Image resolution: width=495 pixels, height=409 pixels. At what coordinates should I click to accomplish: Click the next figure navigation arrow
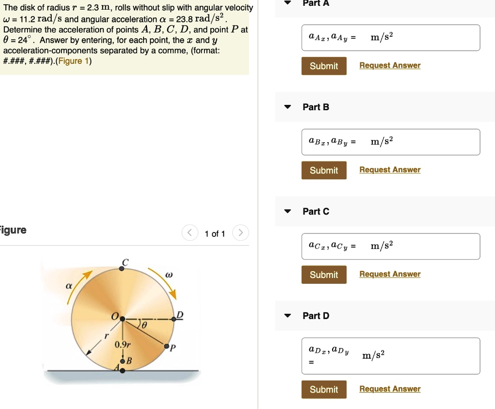[x=241, y=233]
